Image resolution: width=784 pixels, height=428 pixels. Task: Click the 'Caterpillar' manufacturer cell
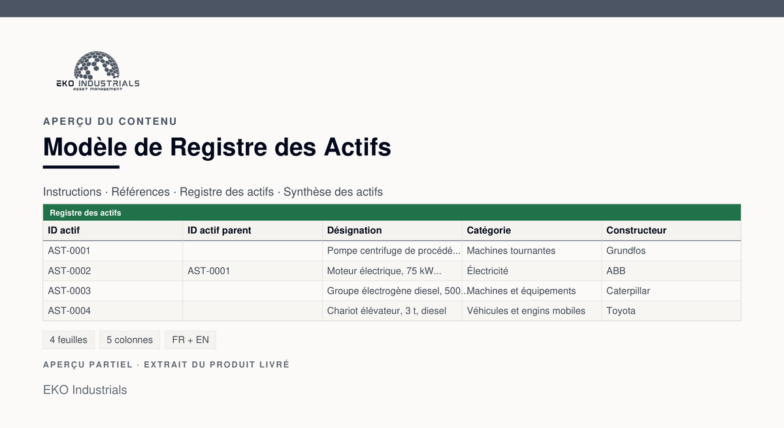(x=671, y=291)
